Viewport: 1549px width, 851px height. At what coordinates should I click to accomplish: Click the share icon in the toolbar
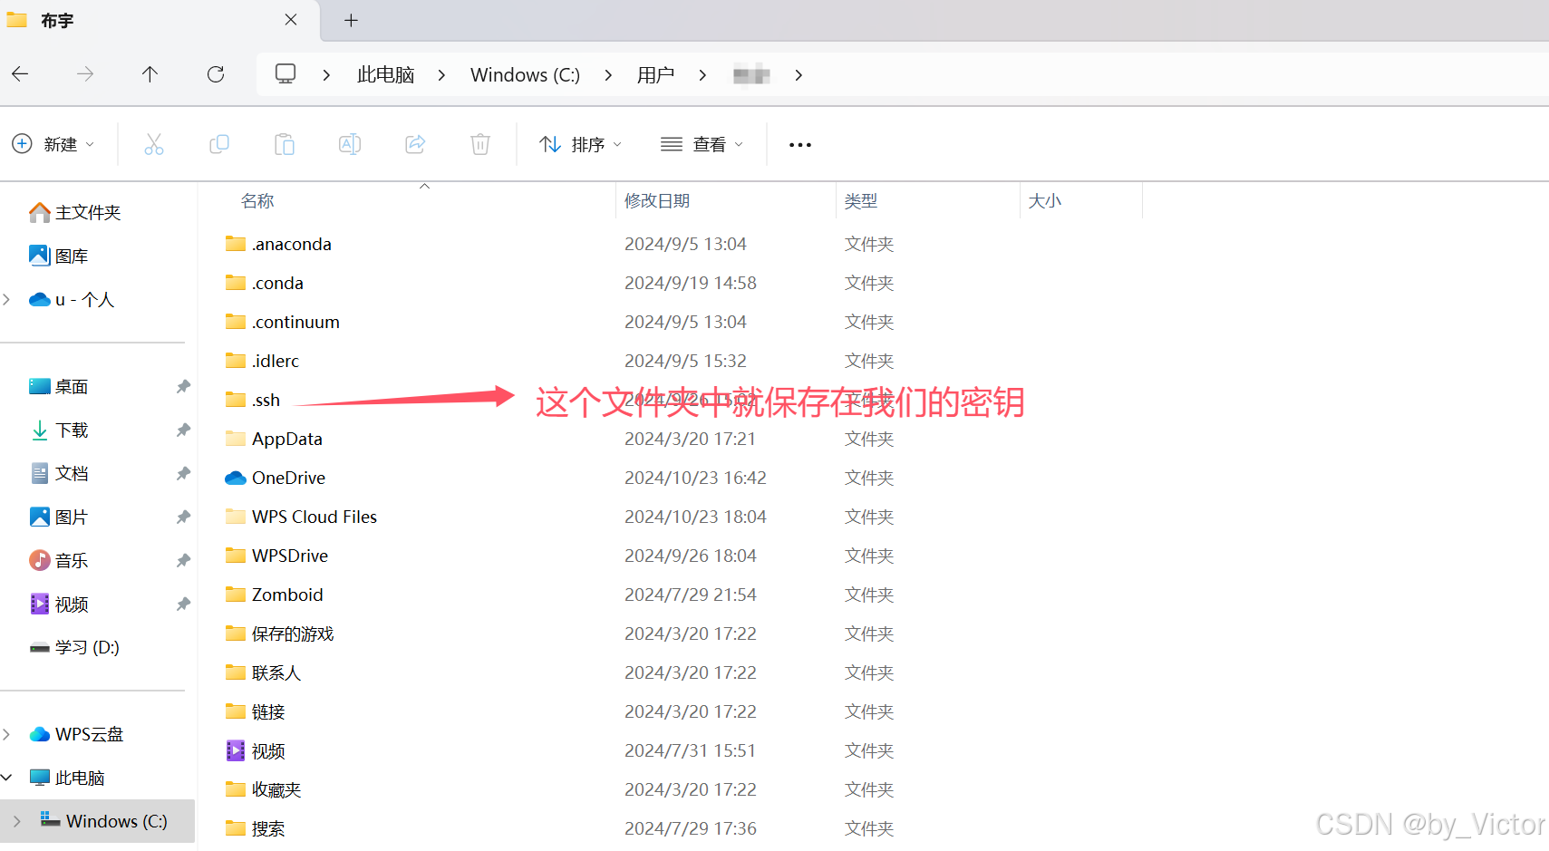(415, 144)
